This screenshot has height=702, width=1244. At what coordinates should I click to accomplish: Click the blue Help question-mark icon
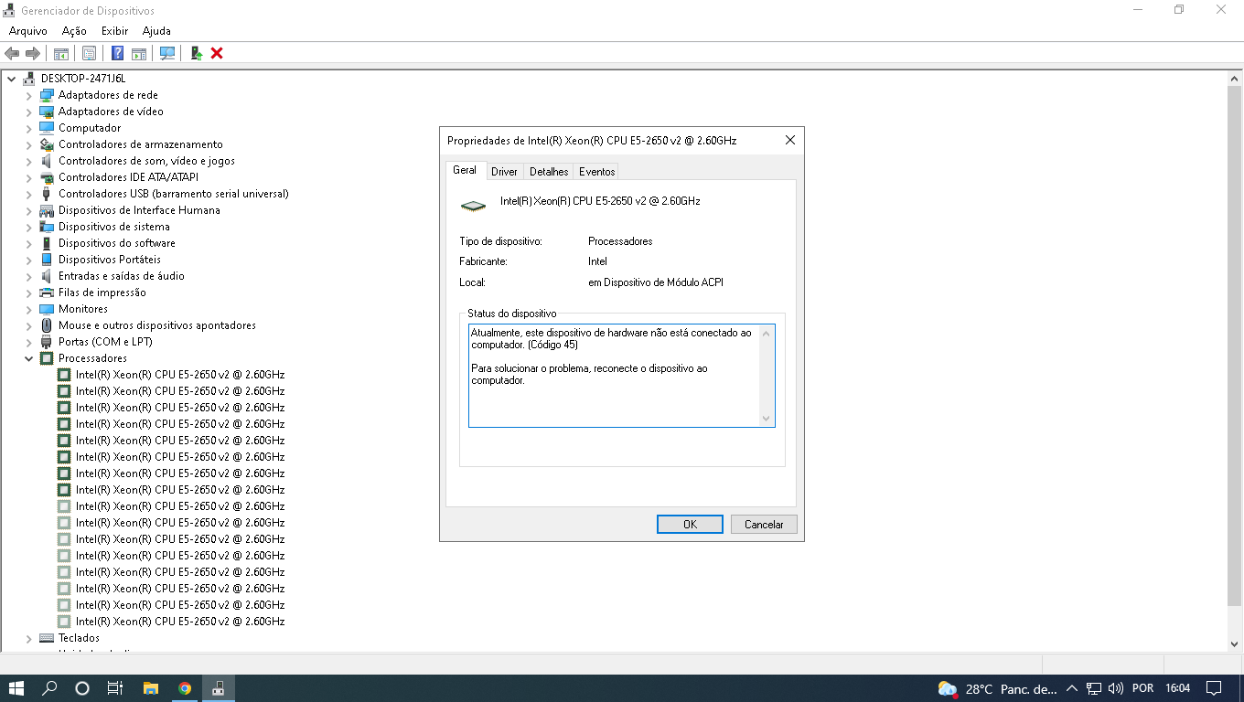tap(118, 53)
